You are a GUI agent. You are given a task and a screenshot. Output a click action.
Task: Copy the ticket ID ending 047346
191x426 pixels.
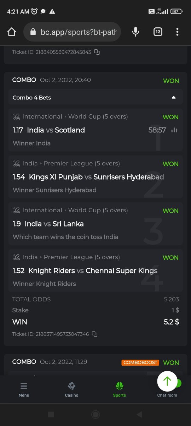coord(94,334)
